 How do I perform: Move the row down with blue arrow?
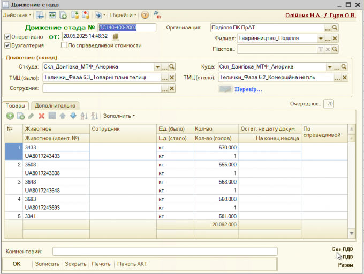tap(73, 116)
